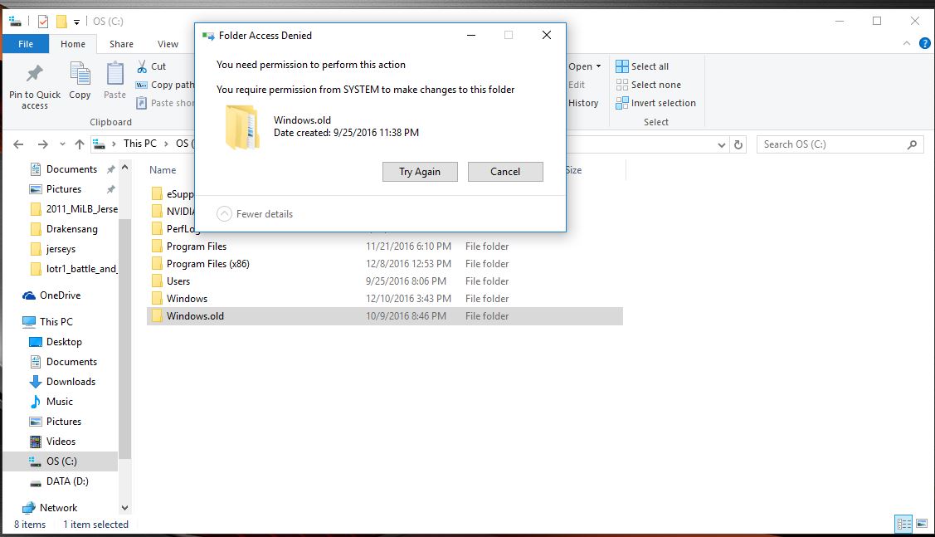
Task: Click Windows.old folder thumbnail in the dialog
Action: 243,126
